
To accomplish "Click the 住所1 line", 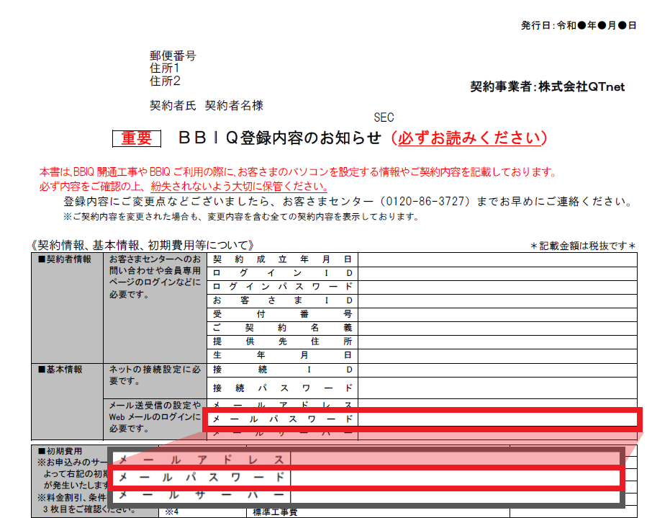I will point(165,68).
